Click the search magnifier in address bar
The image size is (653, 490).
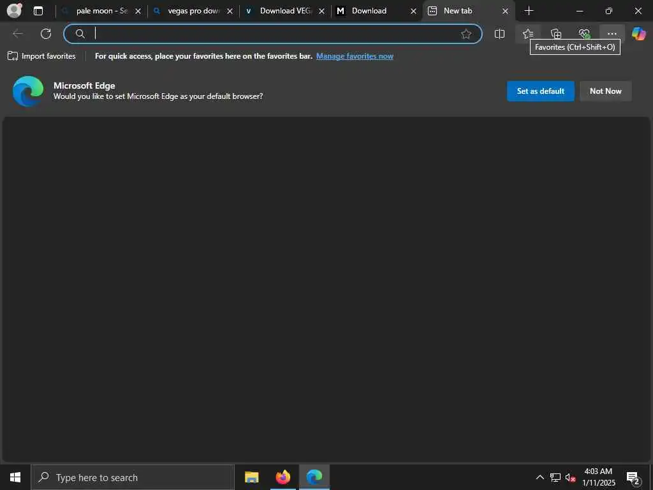pos(80,34)
